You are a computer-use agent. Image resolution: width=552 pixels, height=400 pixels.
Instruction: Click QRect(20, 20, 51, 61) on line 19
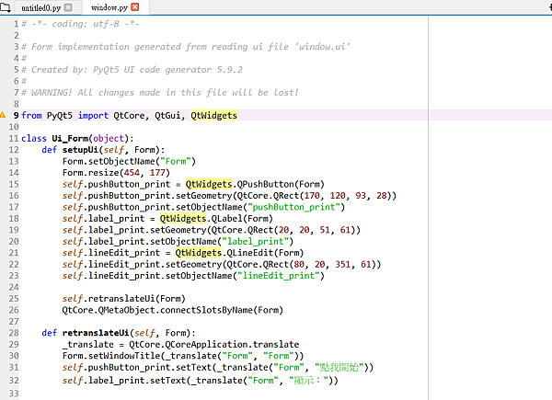pyautogui.click(x=302, y=230)
